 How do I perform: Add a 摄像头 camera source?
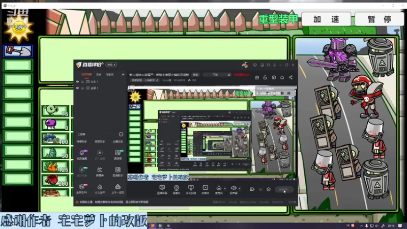click(x=177, y=189)
